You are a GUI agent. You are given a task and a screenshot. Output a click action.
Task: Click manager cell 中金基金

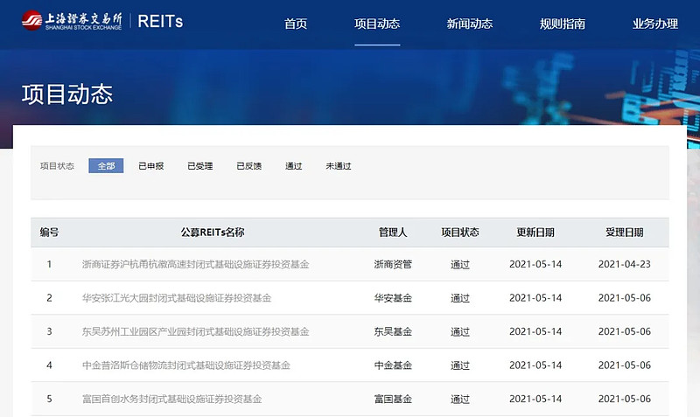[393, 365]
